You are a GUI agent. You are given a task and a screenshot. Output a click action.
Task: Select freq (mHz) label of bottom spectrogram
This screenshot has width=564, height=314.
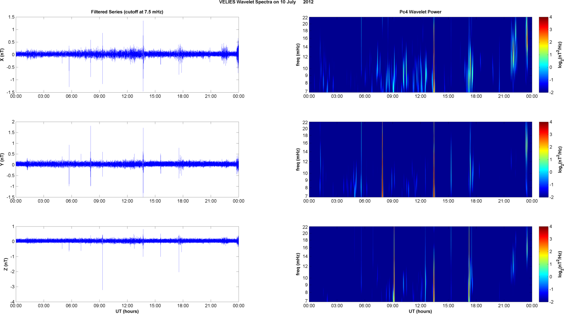(x=298, y=264)
